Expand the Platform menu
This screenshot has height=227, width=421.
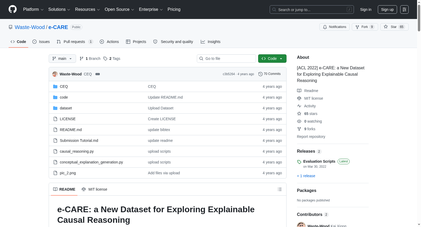pyautogui.click(x=33, y=9)
